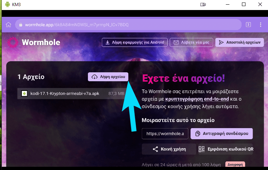Image resolution: width=268 pixels, height=170 pixels.
Task: Click the lock icon in address bar
Action: [21, 25]
